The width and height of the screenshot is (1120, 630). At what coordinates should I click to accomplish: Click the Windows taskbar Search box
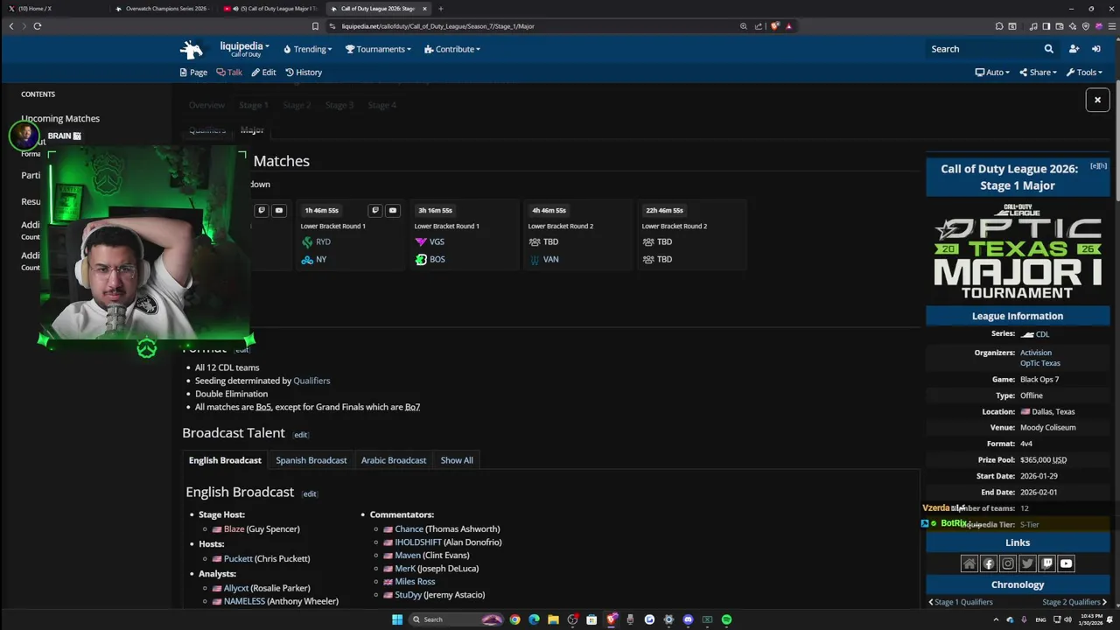456,619
